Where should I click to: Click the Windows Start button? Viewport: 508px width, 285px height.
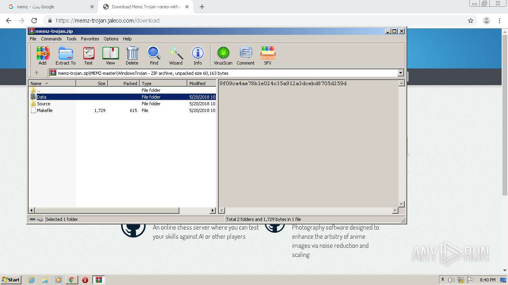pos(11,280)
